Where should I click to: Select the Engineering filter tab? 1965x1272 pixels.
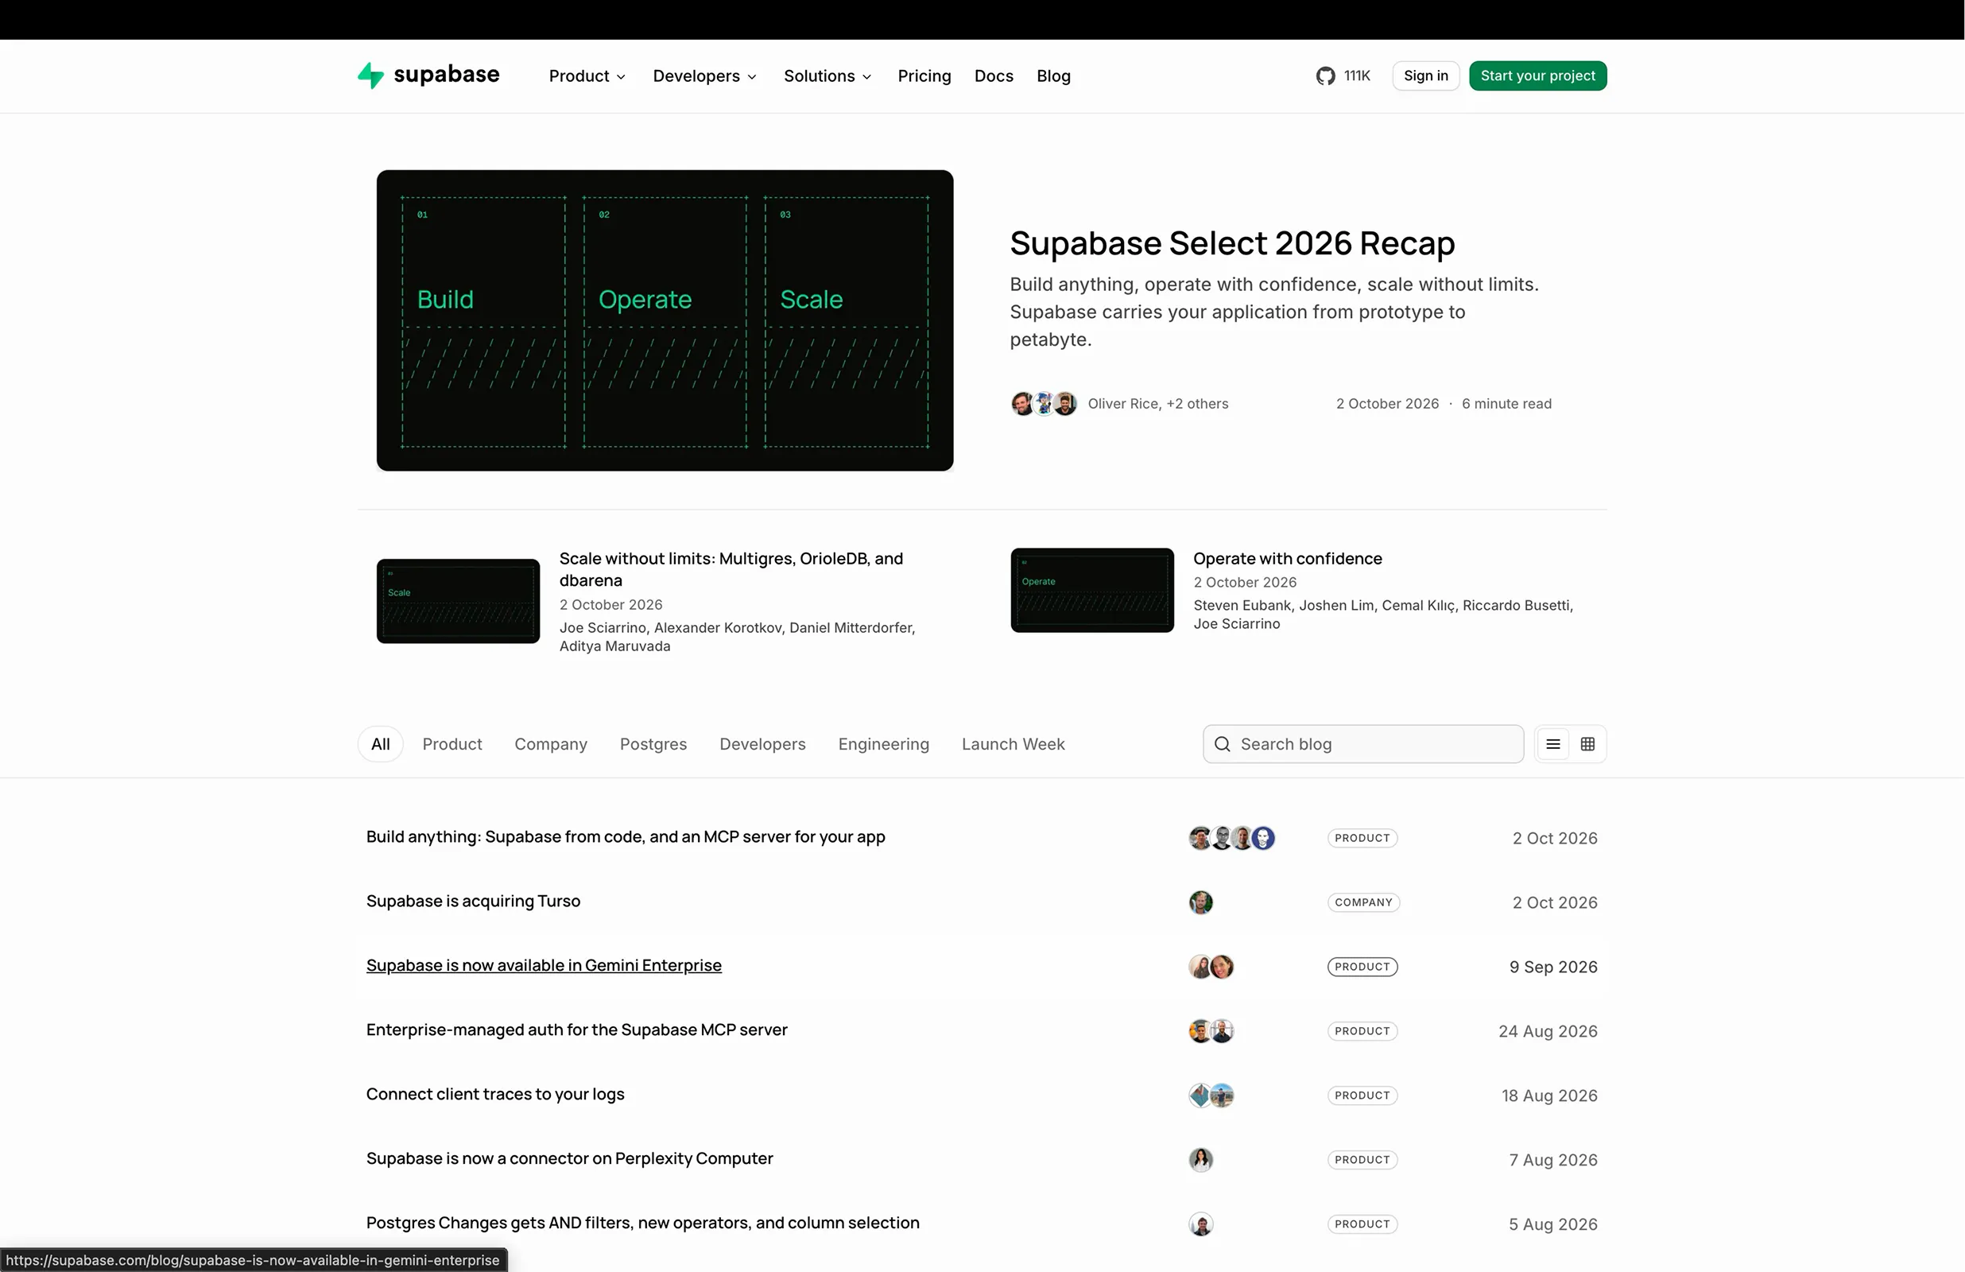(x=883, y=744)
